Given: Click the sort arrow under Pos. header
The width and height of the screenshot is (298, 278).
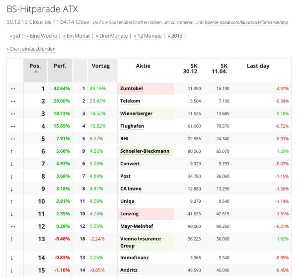Looking at the screenshot, I should tap(35, 72).
